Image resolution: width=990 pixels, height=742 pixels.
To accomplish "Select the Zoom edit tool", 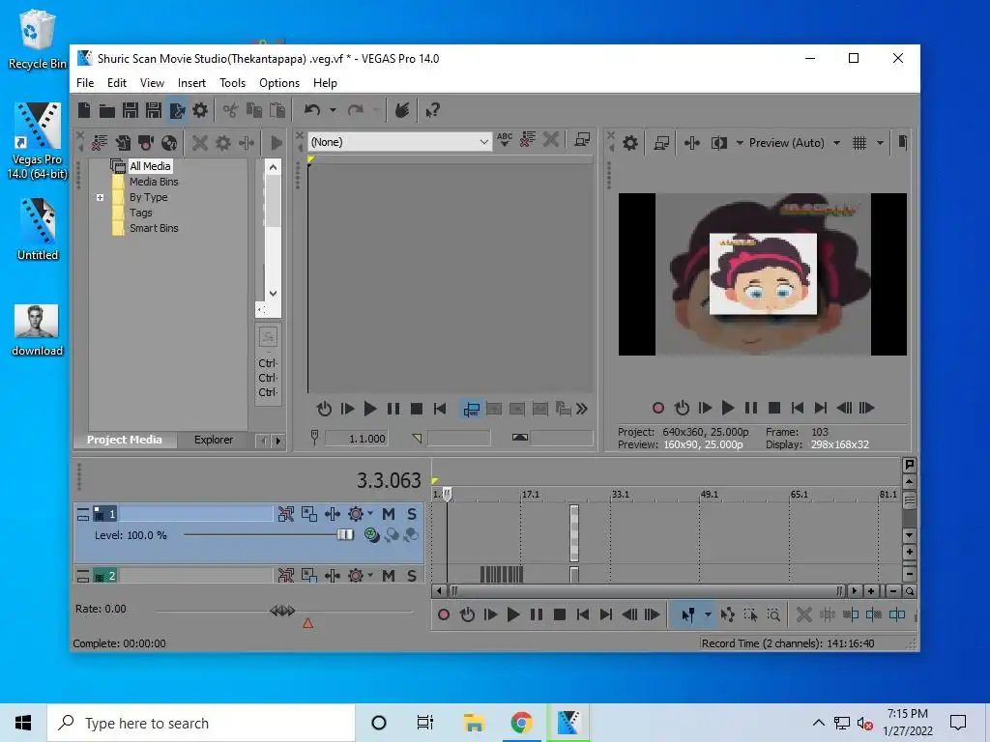I will coord(773,614).
